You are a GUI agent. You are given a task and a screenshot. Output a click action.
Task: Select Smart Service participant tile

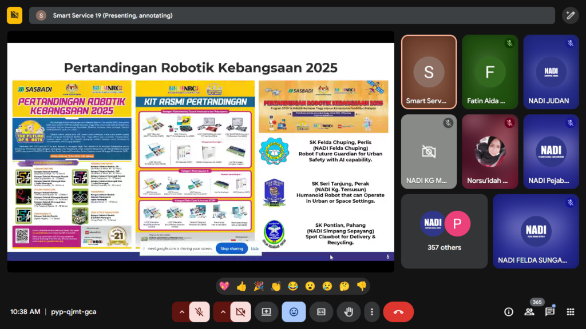[429, 72]
